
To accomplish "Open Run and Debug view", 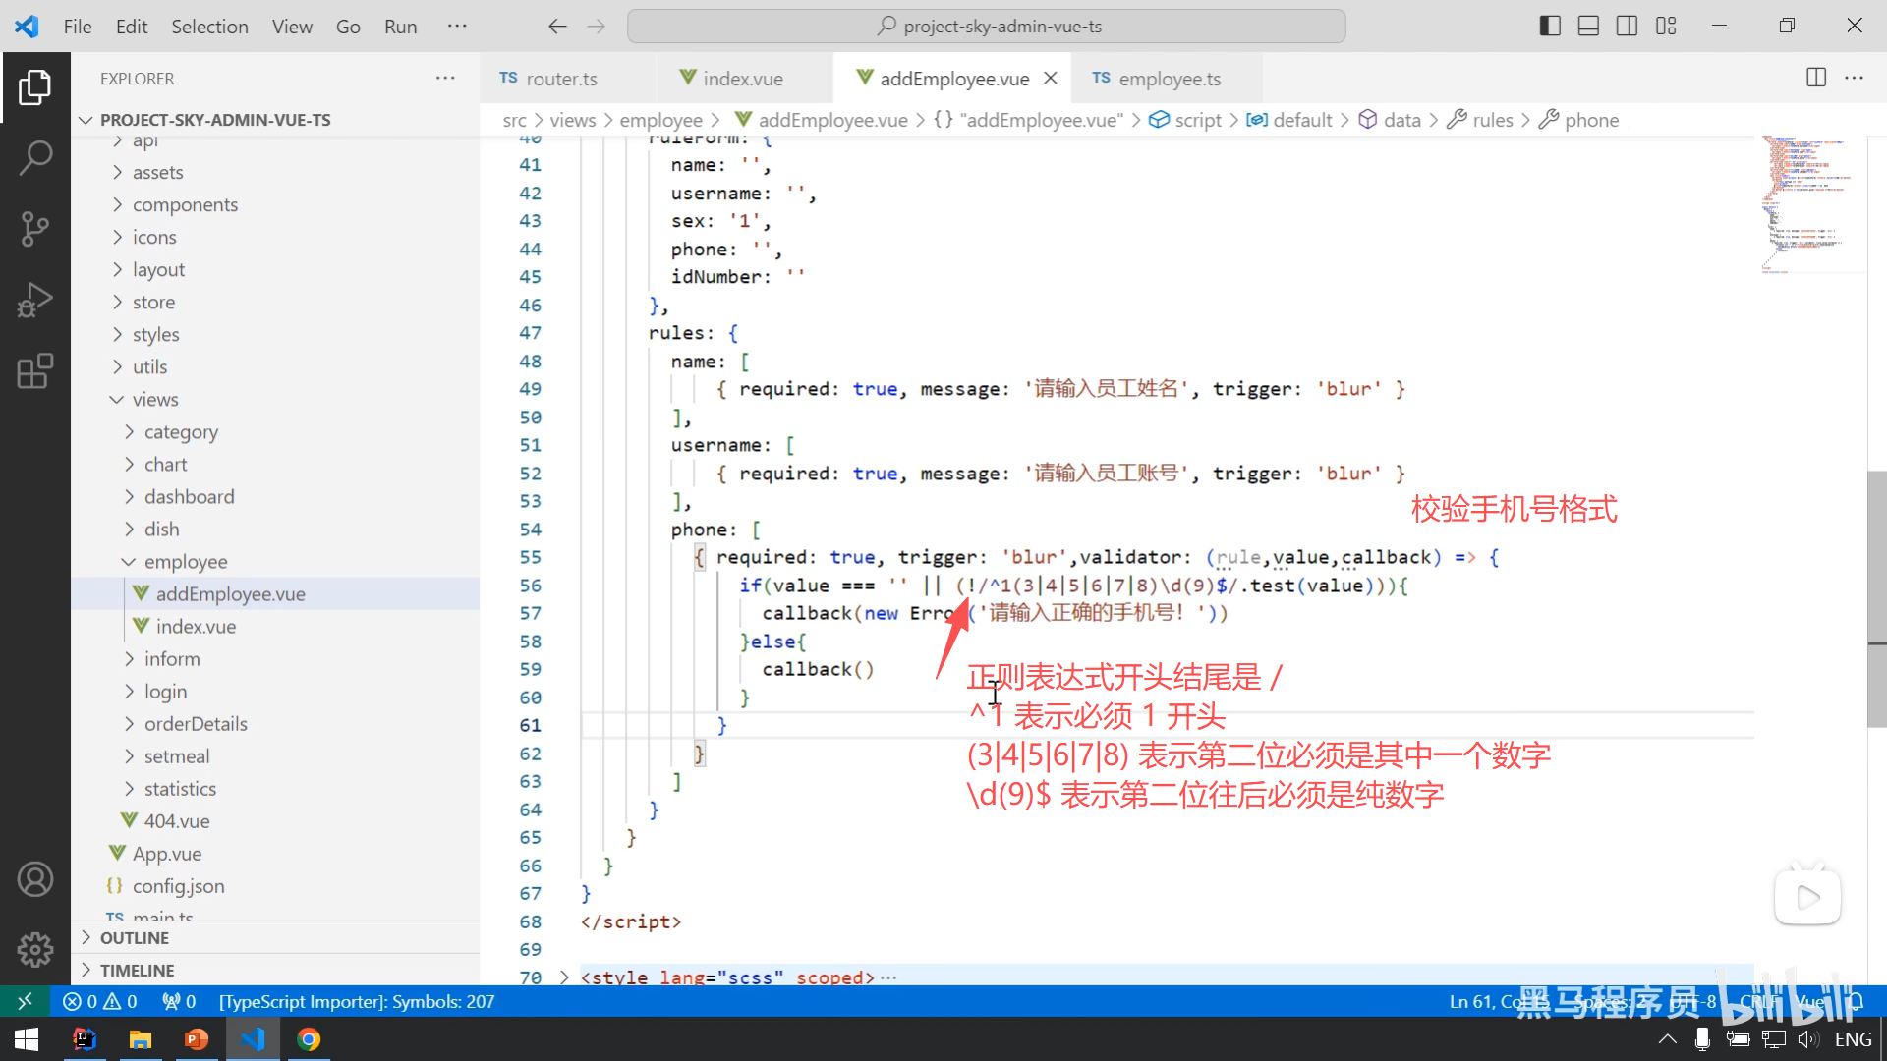I will 35,300.
